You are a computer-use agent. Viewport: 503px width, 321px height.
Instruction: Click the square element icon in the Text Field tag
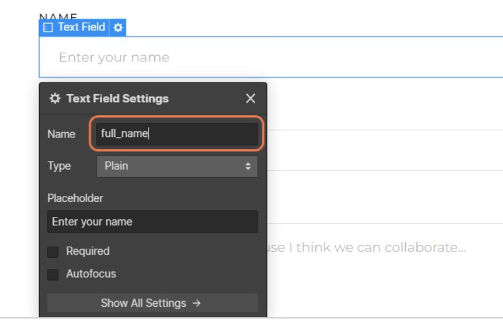(x=48, y=28)
